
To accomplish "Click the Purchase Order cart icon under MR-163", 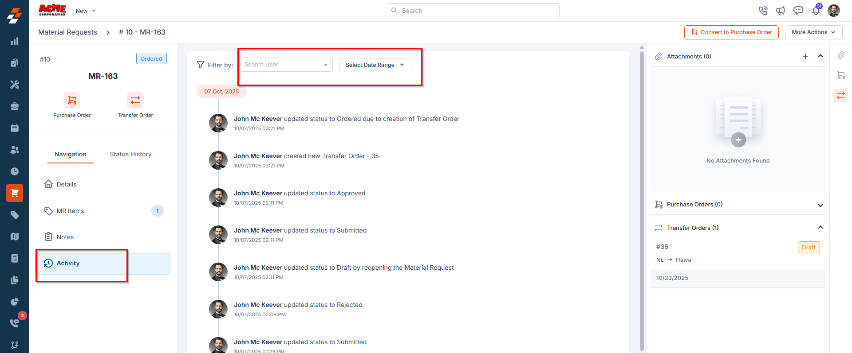I will tap(72, 100).
